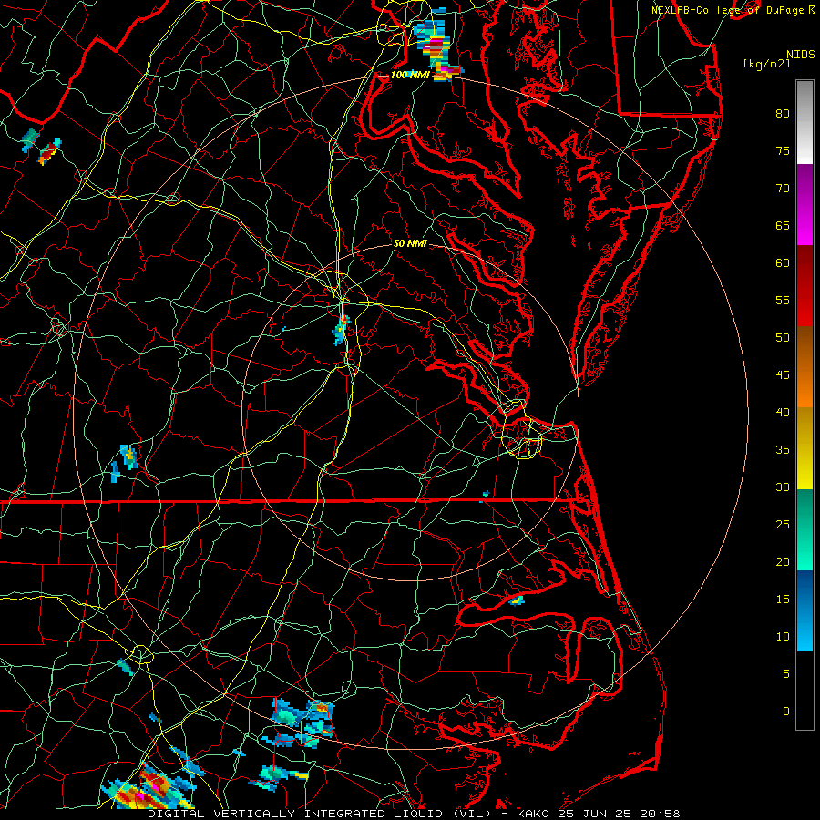This screenshot has width=820, height=820.
Task: Click the magenta segment of the legend bar
Action: 805,204
